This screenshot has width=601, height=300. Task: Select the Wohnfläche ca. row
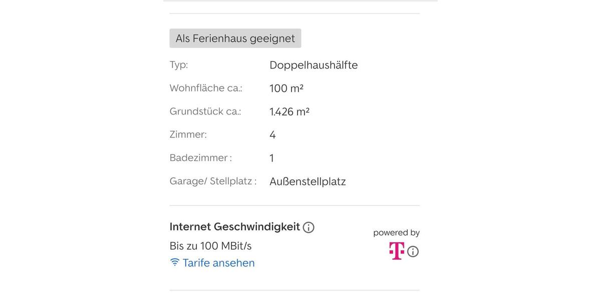[x=206, y=87]
